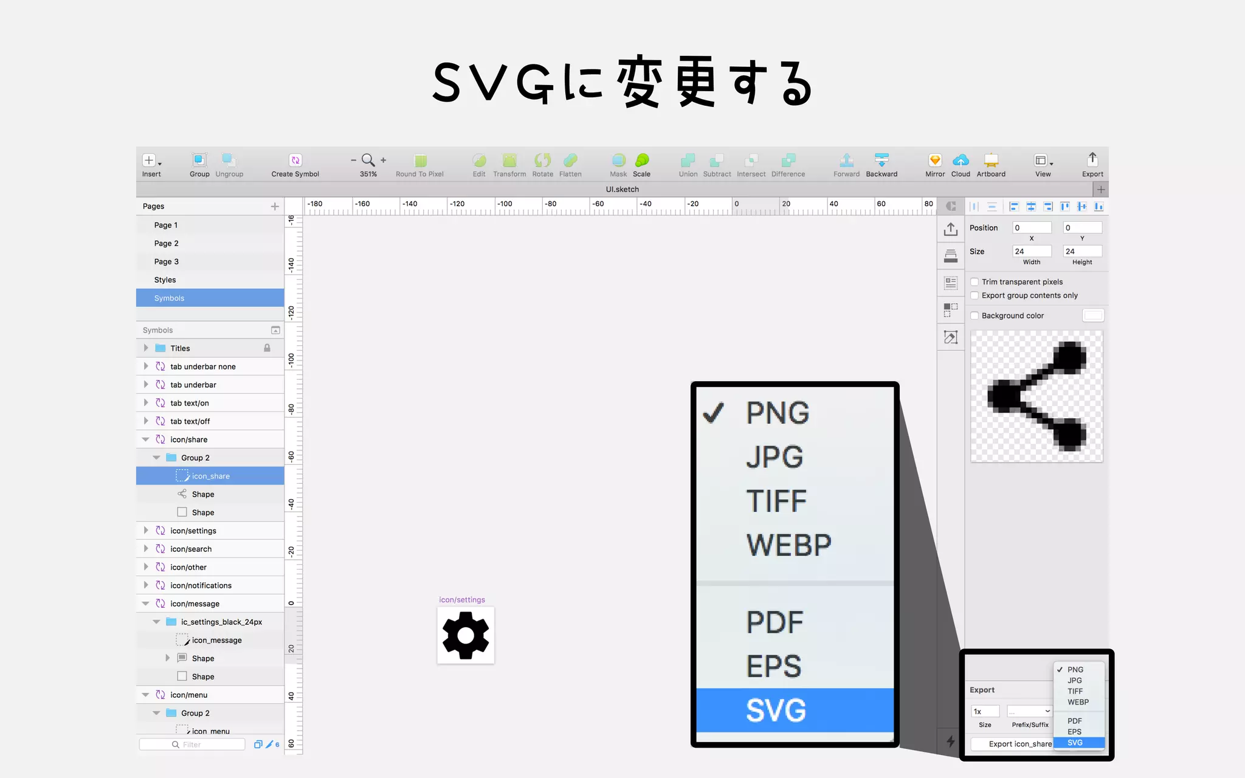Image resolution: width=1245 pixels, height=778 pixels.
Task: Choose PDF in small format menu
Action: [1079, 721]
